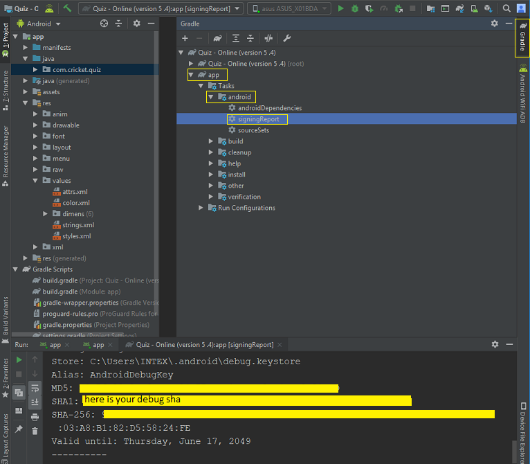This screenshot has width=530, height=464.
Task: Click Expand All in Gradle toolbar
Action: point(235,38)
